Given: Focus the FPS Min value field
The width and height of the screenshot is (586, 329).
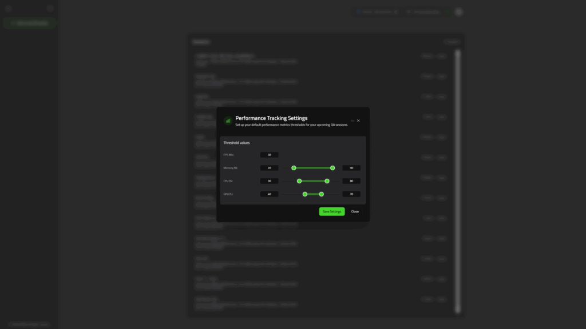Looking at the screenshot, I should [x=269, y=155].
